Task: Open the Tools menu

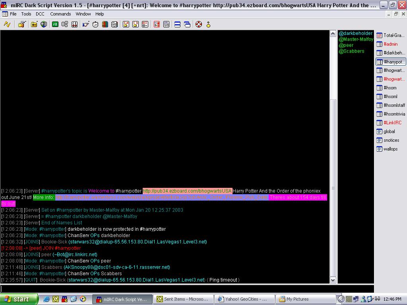Action: [x=26, y=14]
